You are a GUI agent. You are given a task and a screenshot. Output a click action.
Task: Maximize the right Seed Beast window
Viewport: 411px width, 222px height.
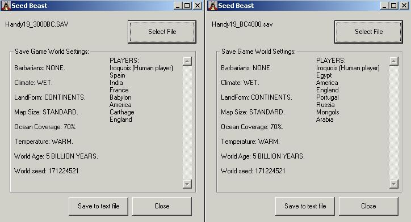click(394, 6)
